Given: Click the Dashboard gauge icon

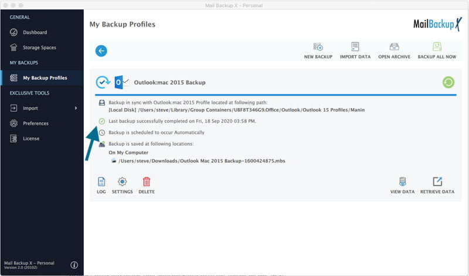Looking at the screenshot, I should [13, 32].
